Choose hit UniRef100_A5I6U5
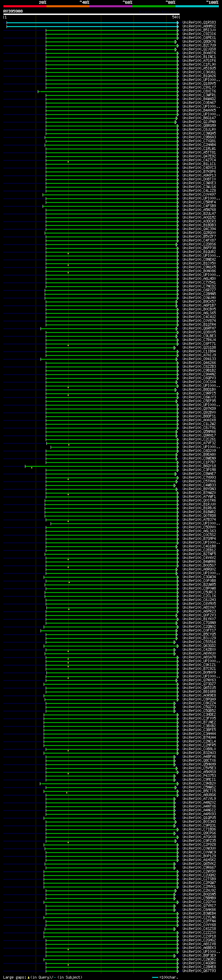 tap(199, 68)
